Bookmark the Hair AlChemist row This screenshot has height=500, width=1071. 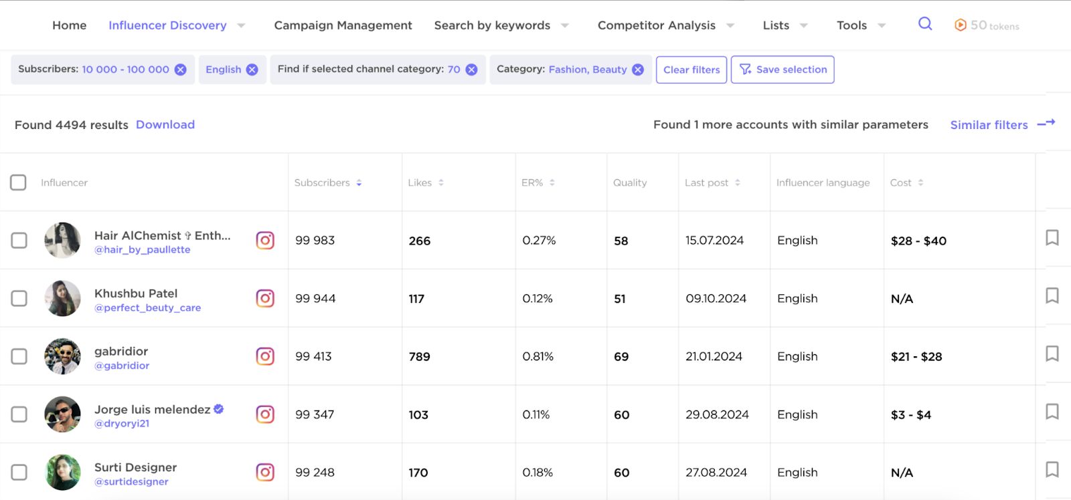(x=1052, y=237)
